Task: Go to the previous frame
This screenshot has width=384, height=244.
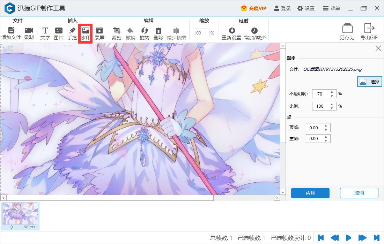Action: [x=334, y=238]
